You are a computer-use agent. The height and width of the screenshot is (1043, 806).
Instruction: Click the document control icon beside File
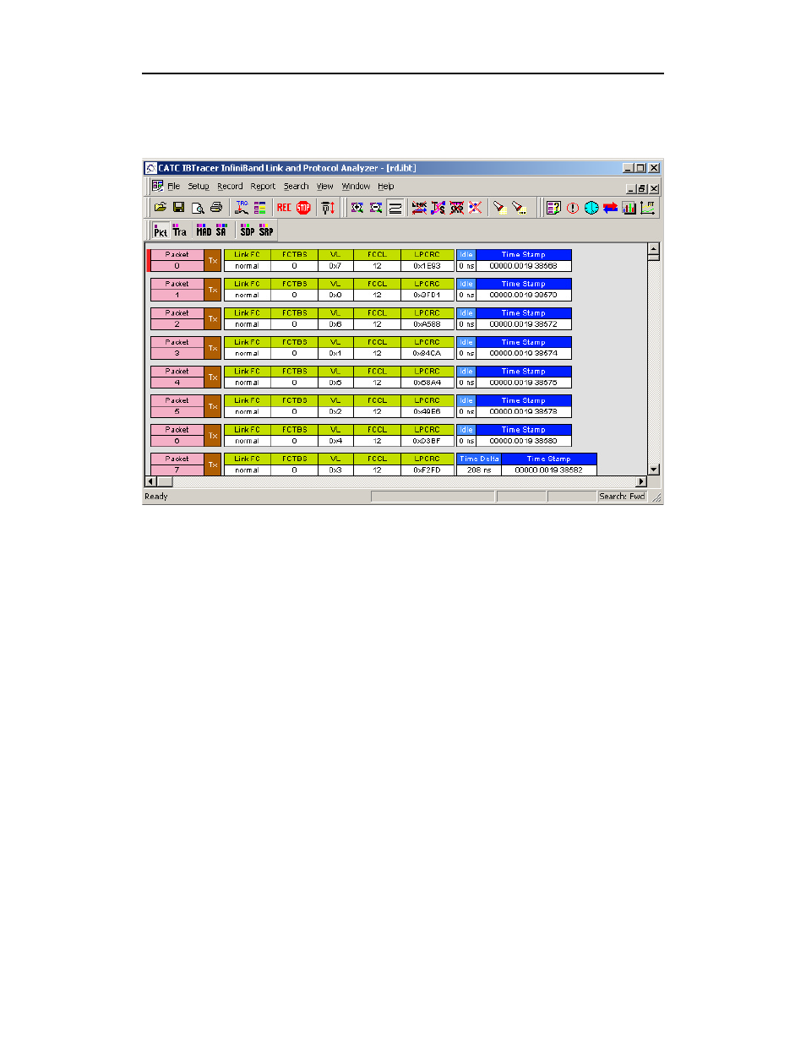coord(157,186)
